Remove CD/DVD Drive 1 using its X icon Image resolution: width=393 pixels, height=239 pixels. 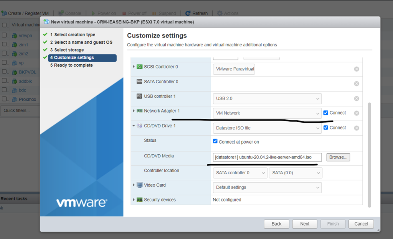(357, 128)
